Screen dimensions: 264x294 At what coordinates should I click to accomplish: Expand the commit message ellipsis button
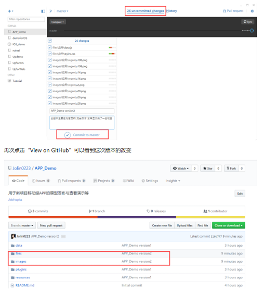pos(63,236)
